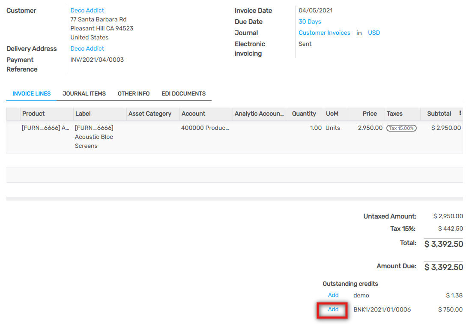
Task: Sort by the Quantity column header
Action: pos(304,114)
